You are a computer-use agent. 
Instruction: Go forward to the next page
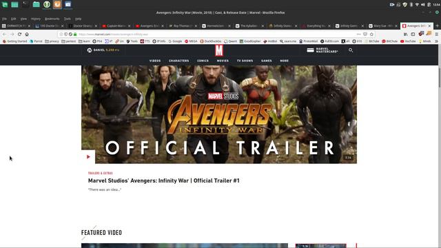12,34
